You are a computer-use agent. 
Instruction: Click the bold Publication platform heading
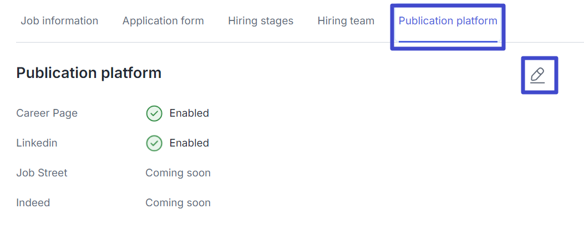click(89, 73)
